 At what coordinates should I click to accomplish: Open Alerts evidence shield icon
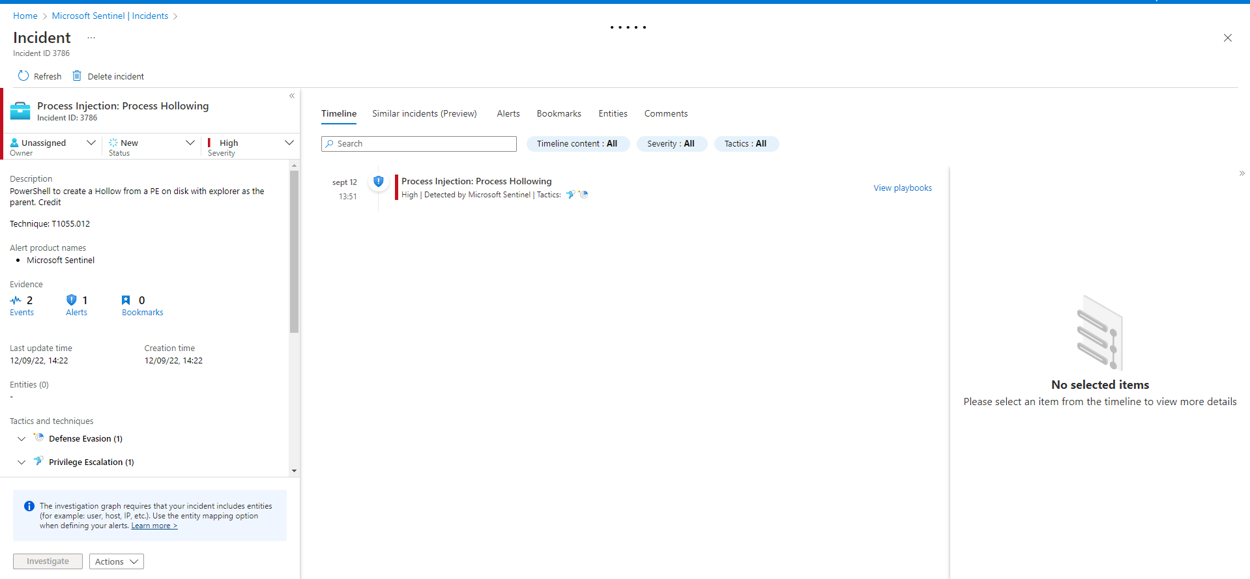72,300
